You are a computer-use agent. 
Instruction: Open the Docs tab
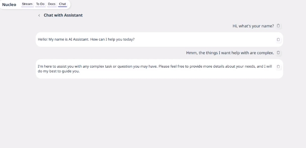[52, 4]
